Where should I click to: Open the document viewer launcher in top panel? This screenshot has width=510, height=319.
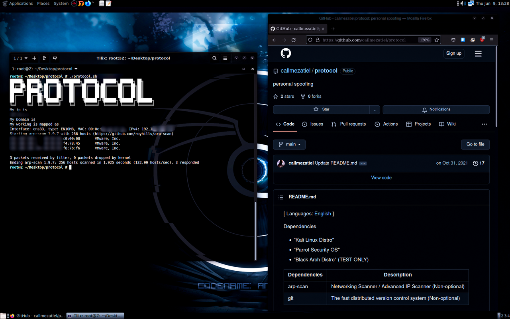102,3
